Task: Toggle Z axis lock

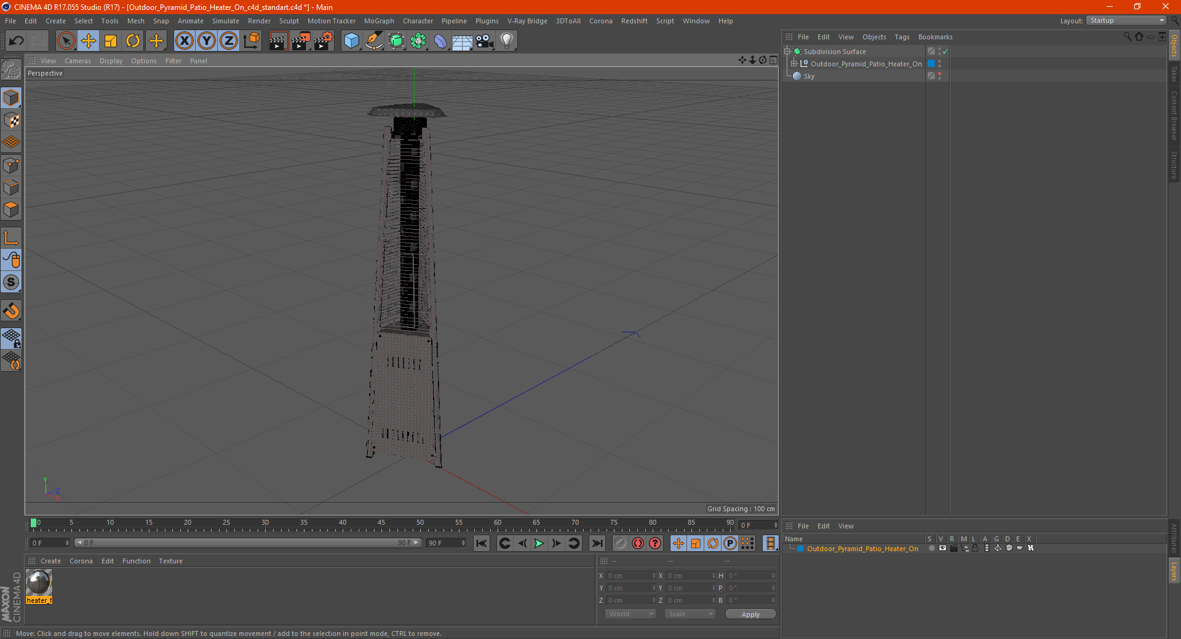Action: click(229, 41)
